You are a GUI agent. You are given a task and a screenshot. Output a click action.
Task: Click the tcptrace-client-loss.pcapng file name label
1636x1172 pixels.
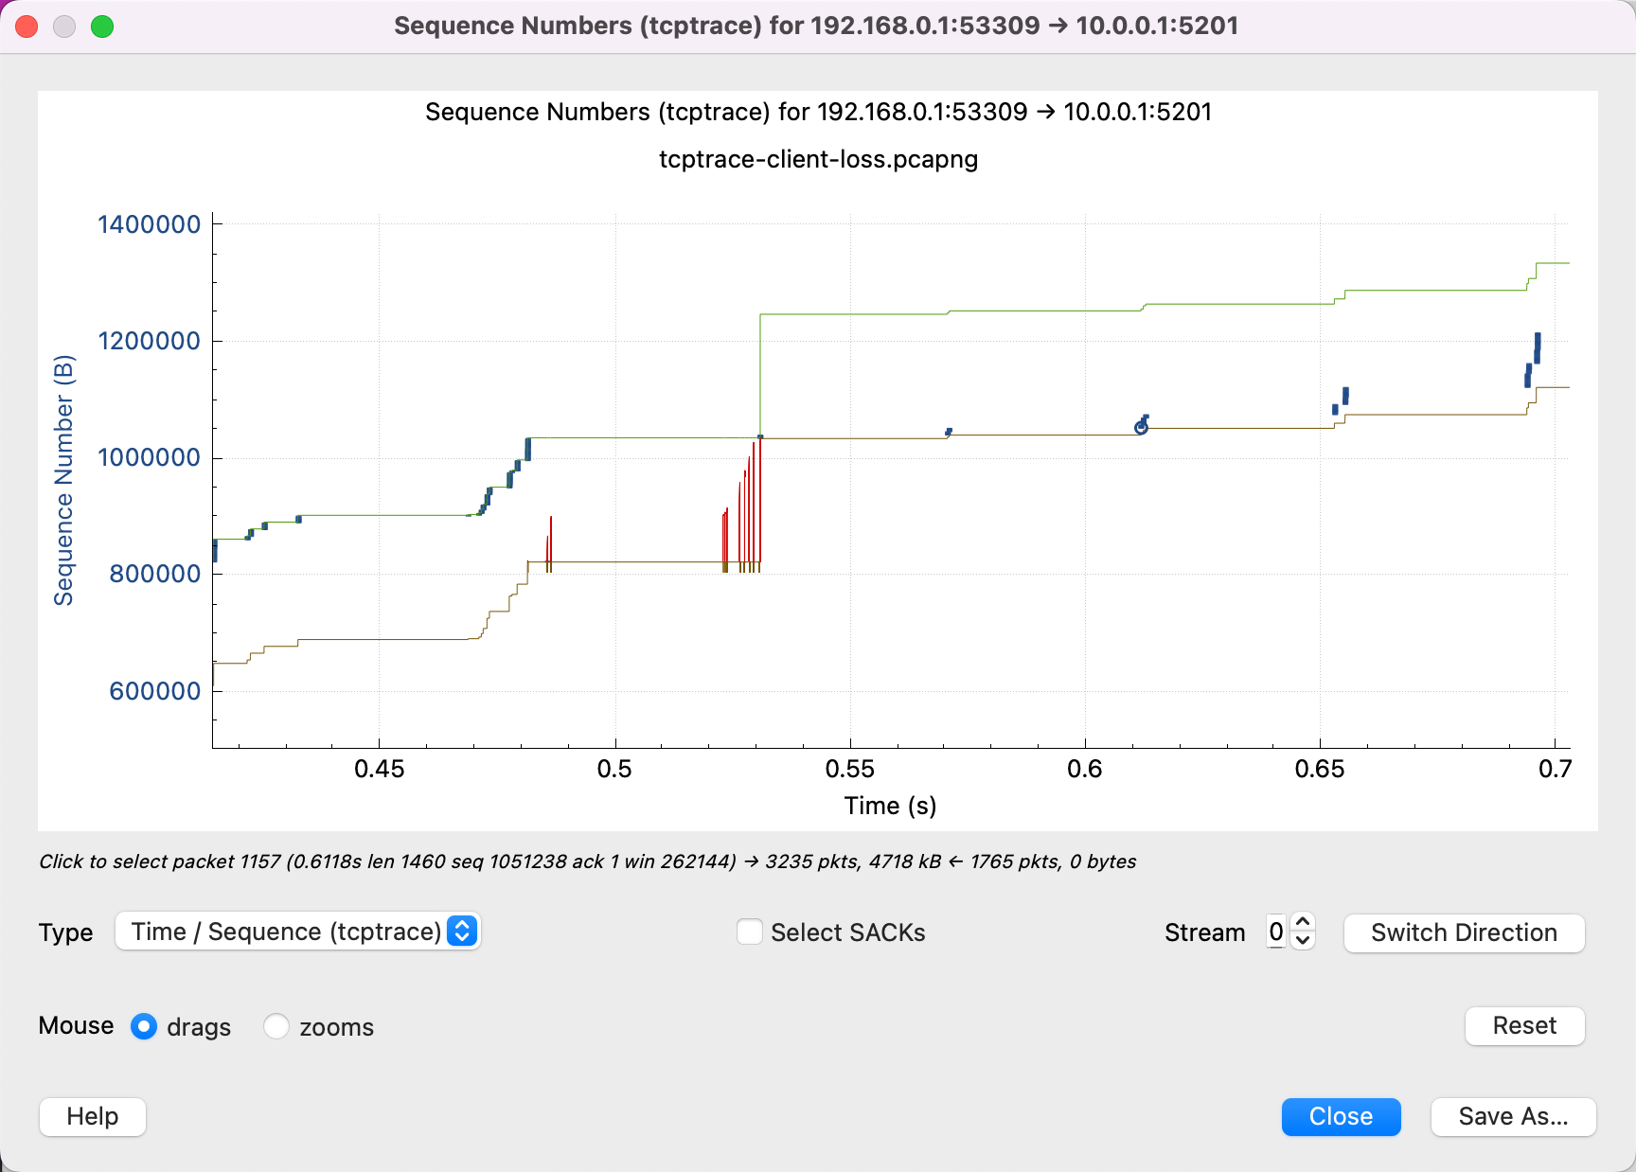[x=818, y=159]
